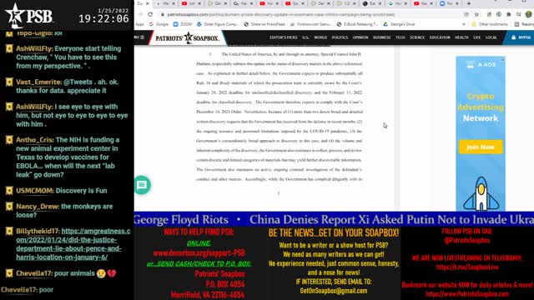Click the Join Now ad button

(481, 147)
